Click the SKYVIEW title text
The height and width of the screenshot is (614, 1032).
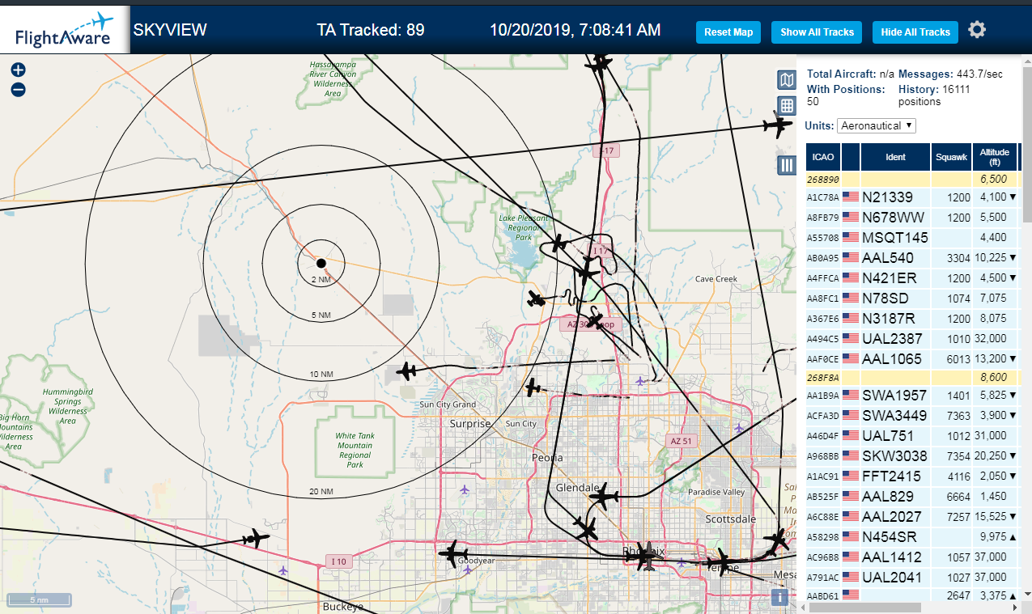170,31
